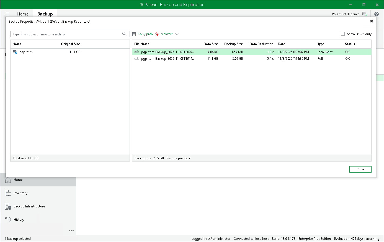Image resolution: width=384 pixels, height=242 pixels.
Task: Open the help question mark icon
Action: 377,14
